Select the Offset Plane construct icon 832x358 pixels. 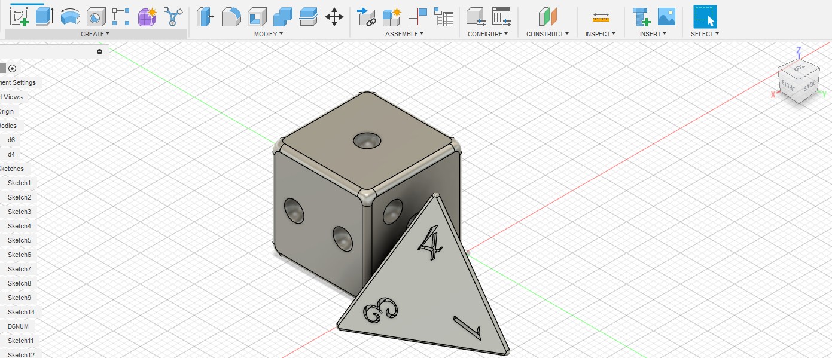[x=547, y=17]
